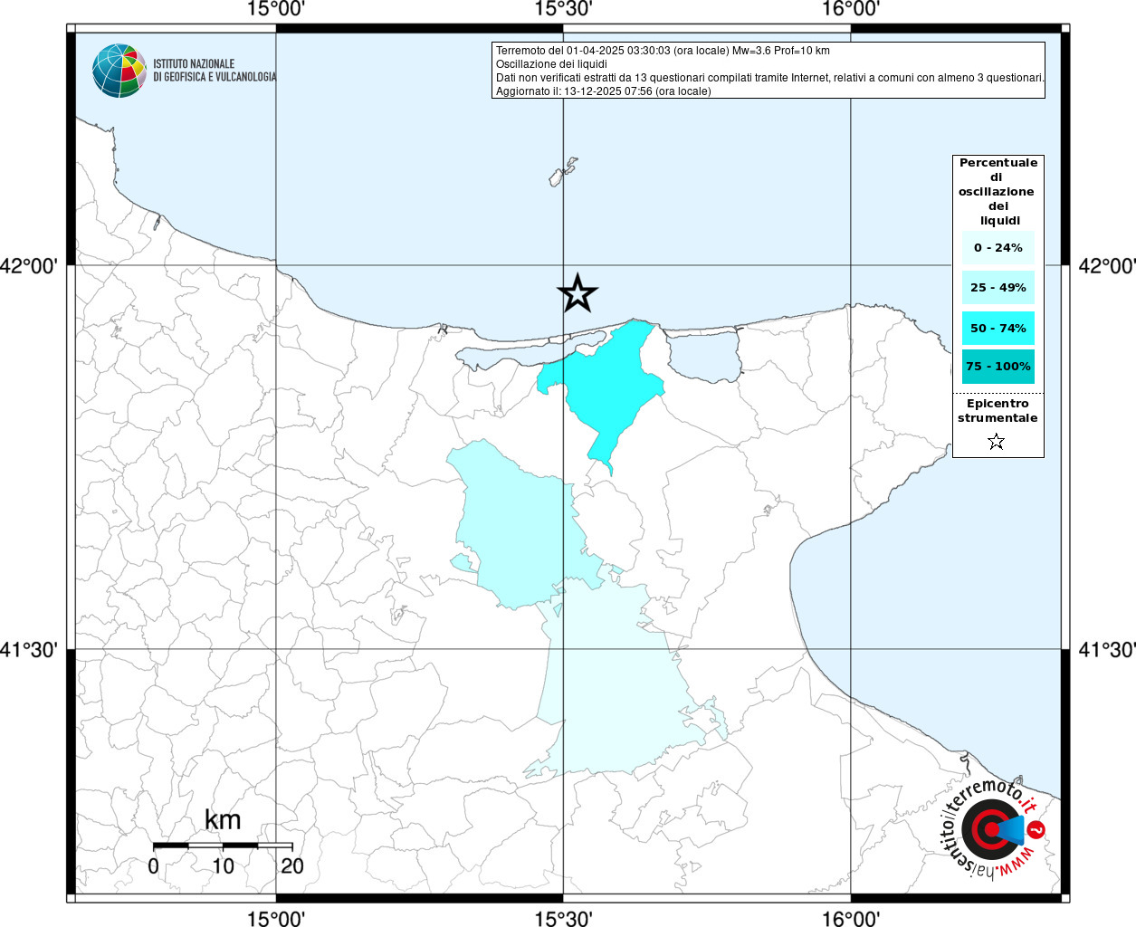Screen dimensions: 1136x927
Task: Click the left 42°00' latitude label
Action: [29, 266]
